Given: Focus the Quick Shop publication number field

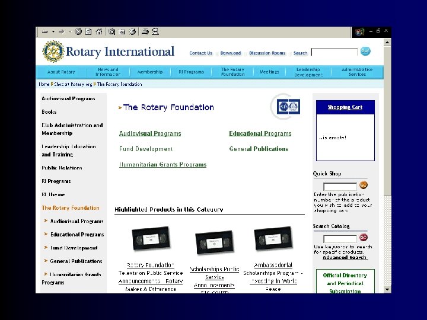Looking at the screenshot, I should click(340, 187).
